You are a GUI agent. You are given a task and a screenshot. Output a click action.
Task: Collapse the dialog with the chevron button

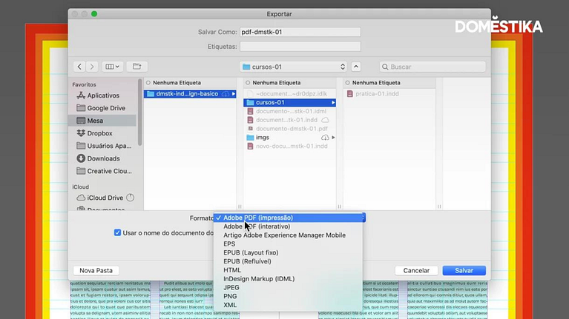click(356, 67)
